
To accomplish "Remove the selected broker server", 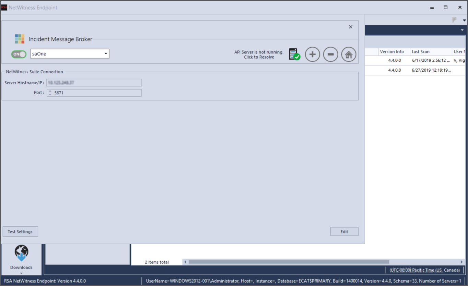I will point(330,54).
